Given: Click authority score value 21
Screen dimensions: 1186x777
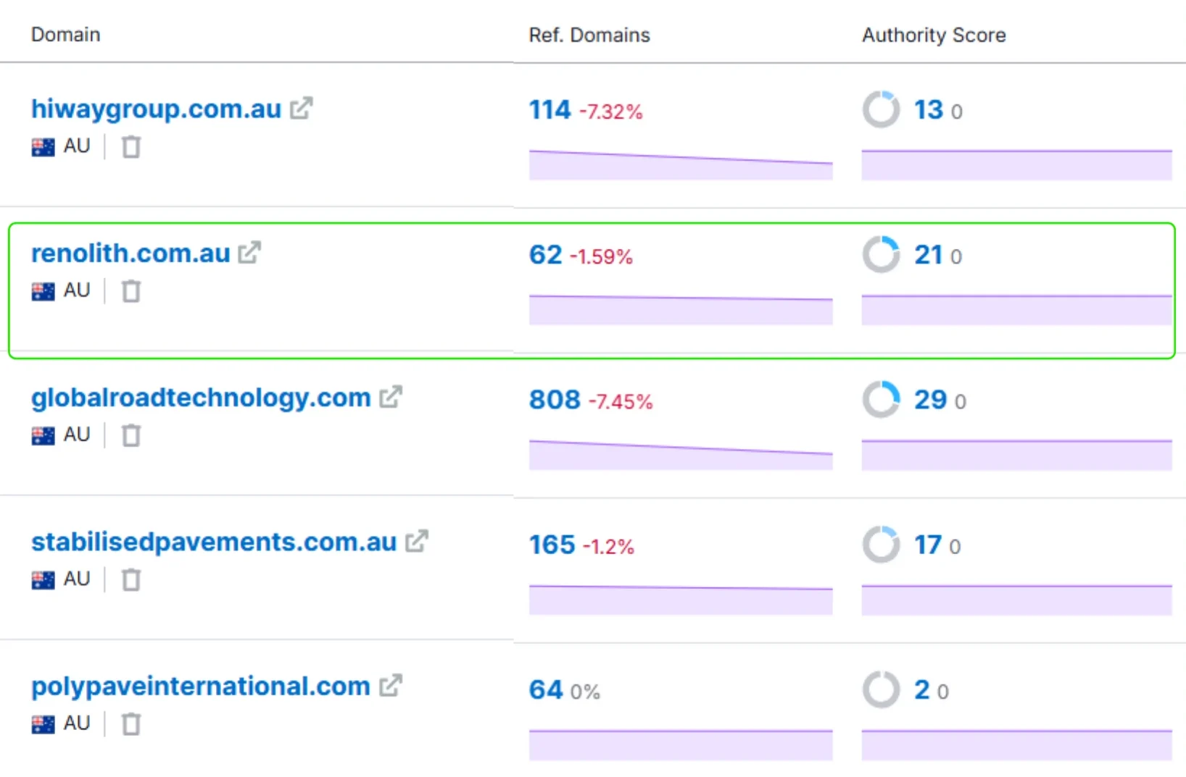Looking at the screenshot, I should tap(928, 255).
